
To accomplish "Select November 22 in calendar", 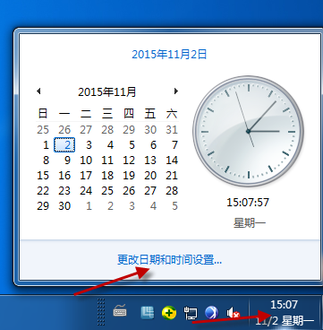I will [43, 191].
